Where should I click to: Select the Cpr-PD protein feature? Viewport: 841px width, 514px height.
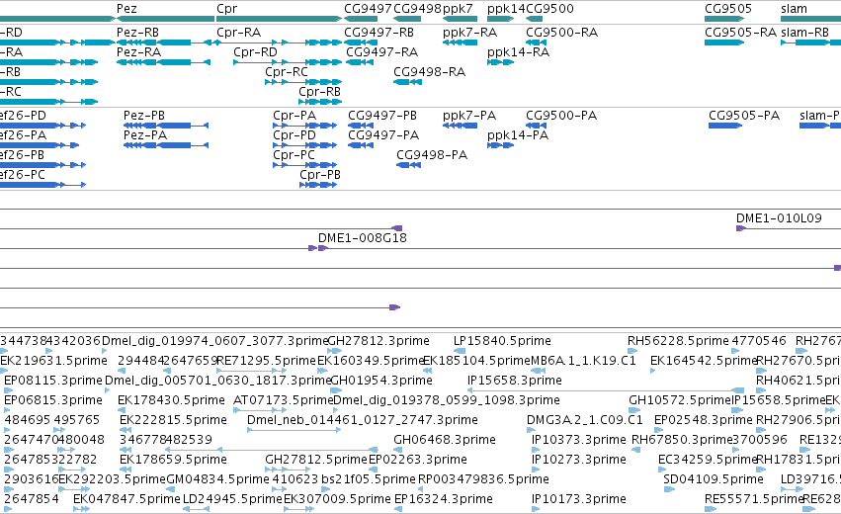pos(304,145)
